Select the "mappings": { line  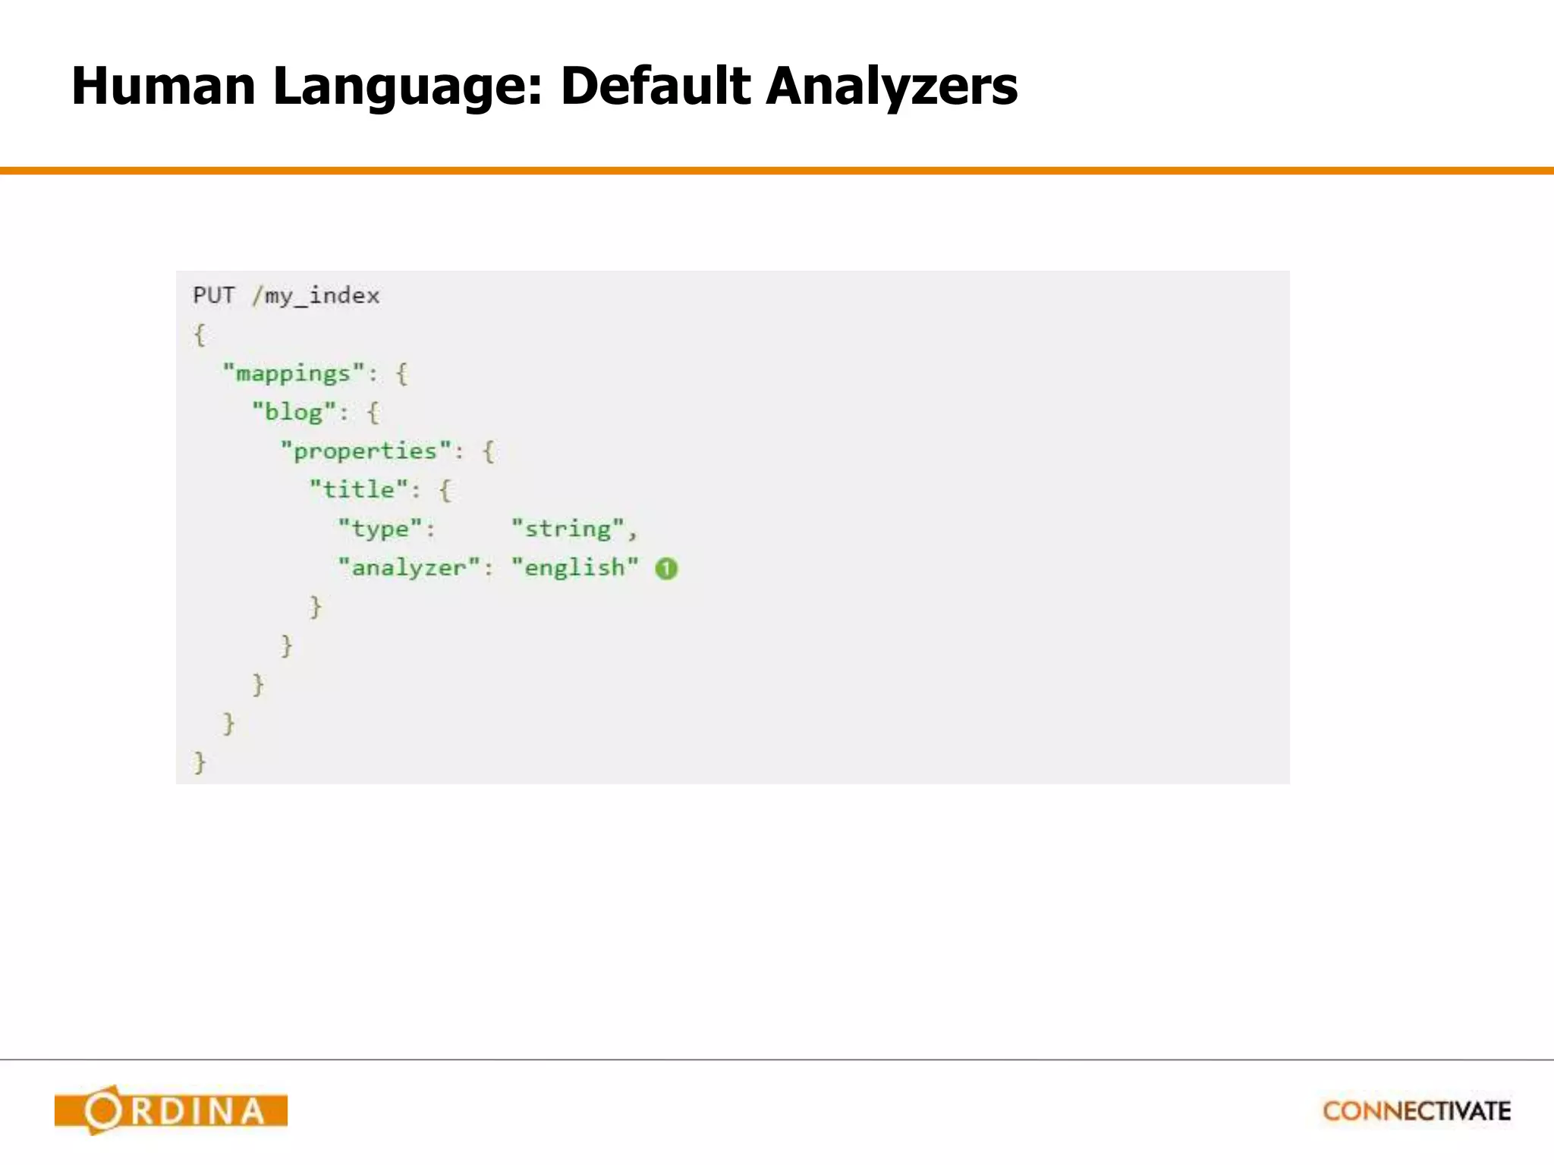coord(315,373)
